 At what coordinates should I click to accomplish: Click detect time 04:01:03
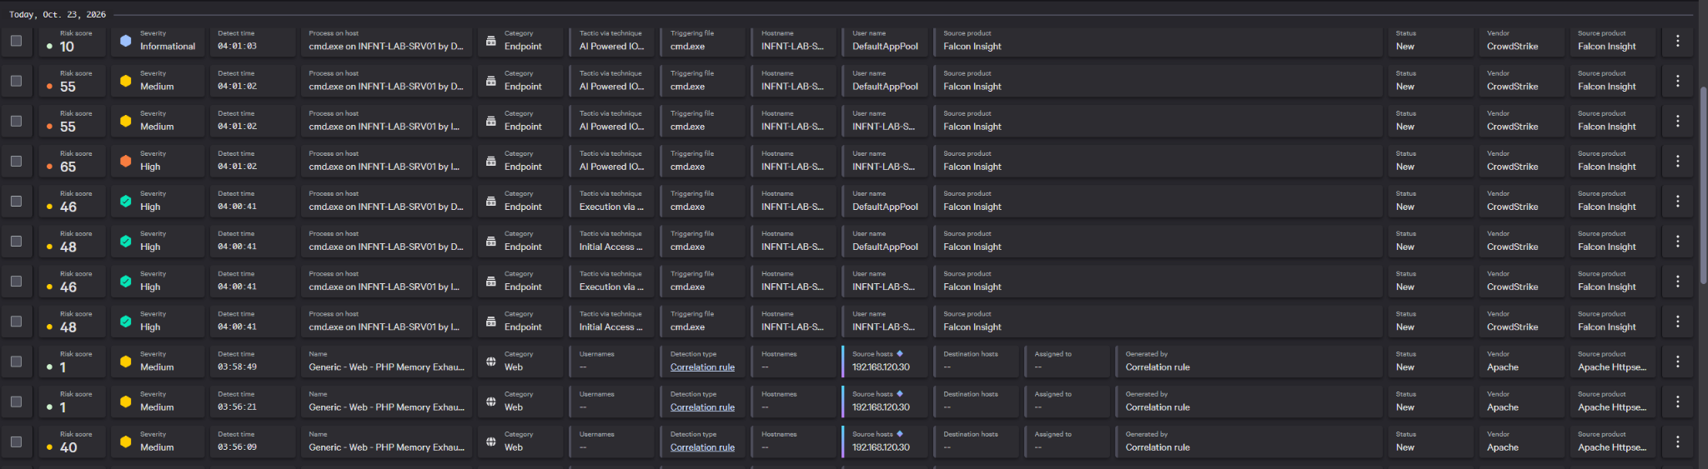point(237,47)
